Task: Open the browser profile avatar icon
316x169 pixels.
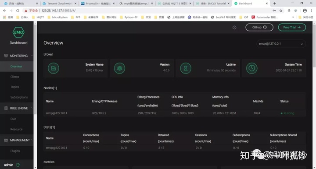Action: pos(305,11)
